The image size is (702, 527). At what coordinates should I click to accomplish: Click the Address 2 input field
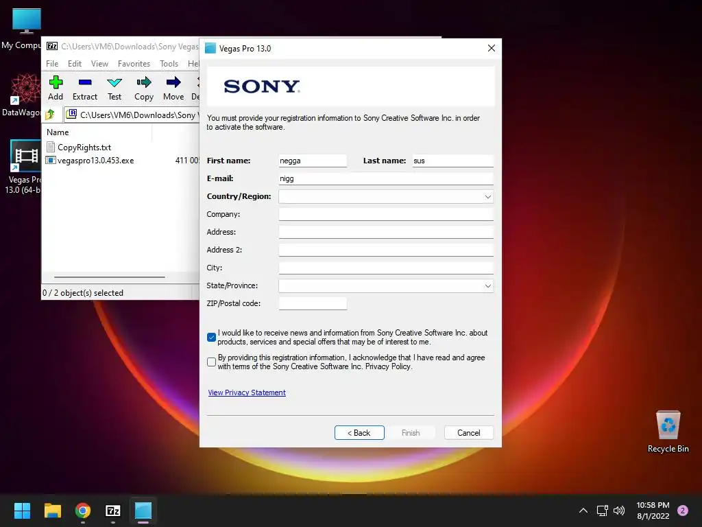386,250
